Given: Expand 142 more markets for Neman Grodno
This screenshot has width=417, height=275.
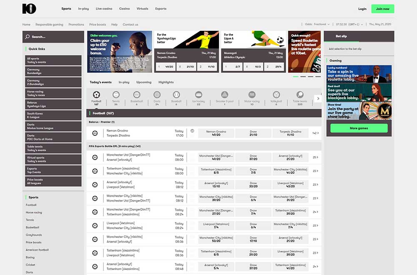Looking at the screenshot, I should (x=315, y=133).
